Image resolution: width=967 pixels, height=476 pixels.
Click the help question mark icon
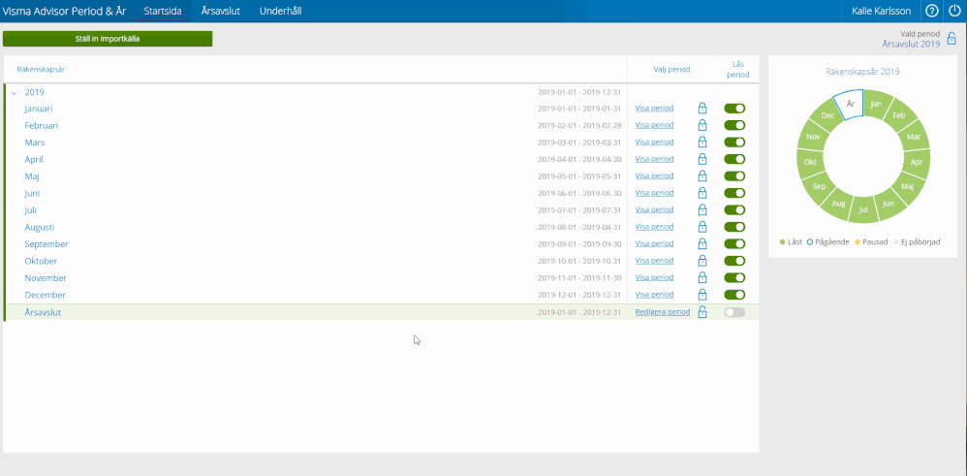932,11
